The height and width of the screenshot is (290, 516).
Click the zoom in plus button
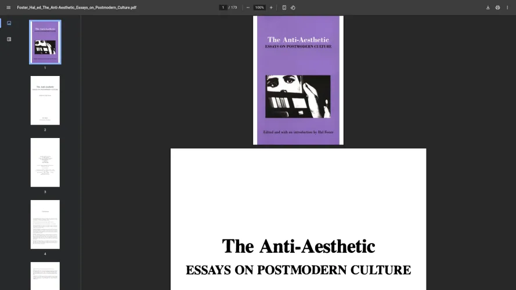coord(271,8)
